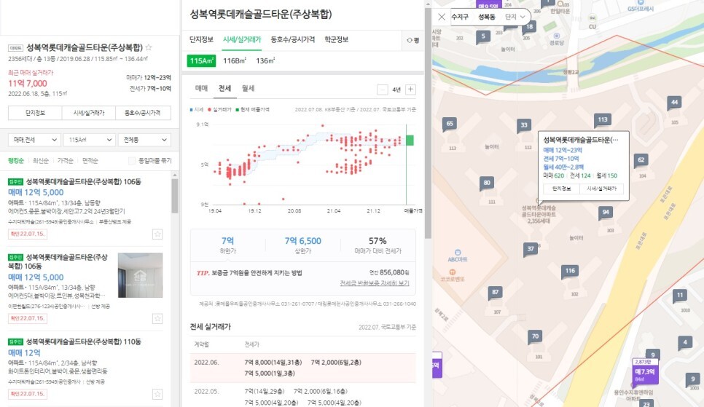Switch to 동호수/공시가격 tab
Screen dimensions: 704x407
click(x=293, y=39)
